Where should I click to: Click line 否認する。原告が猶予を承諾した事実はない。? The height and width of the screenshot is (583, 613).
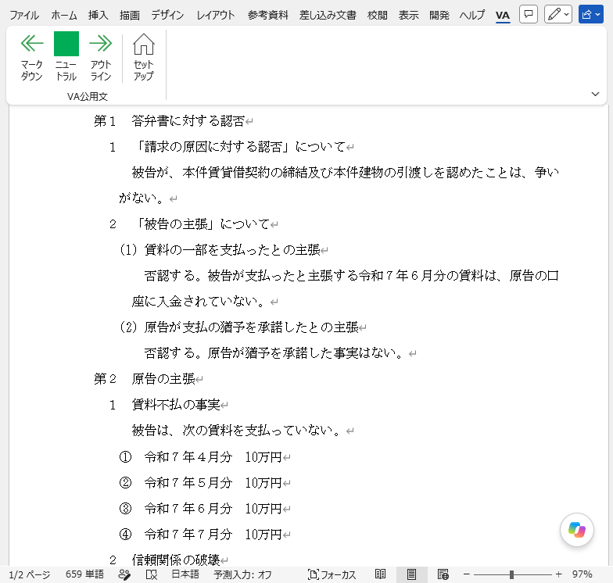coord(274,353)
